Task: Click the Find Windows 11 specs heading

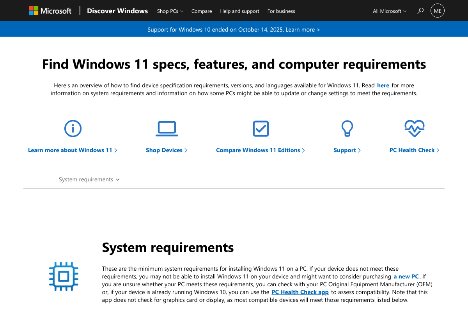Action: pyautogui.click(x=234, y=64)
